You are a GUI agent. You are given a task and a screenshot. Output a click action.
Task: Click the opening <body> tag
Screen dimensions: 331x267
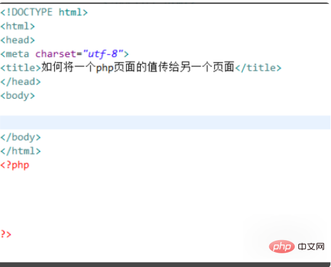18,96
